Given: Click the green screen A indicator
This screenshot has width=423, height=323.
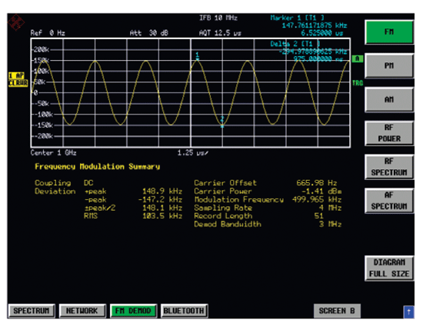Looking at the screenshot, I should (x=357, y=58).
